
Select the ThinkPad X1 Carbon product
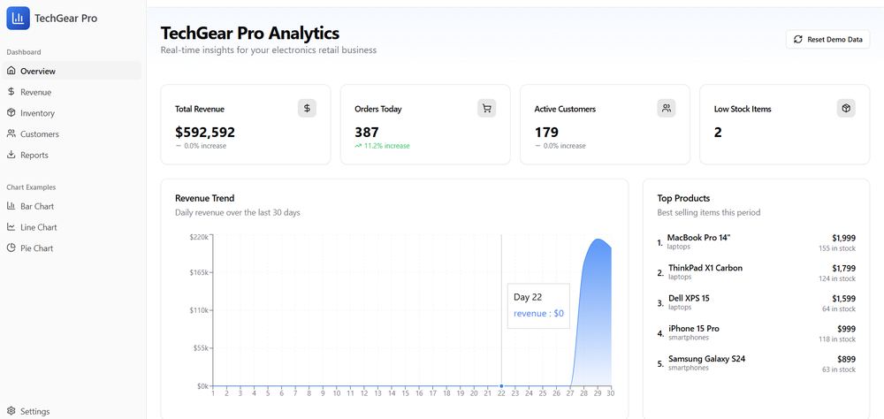click(x=756, y=272)
